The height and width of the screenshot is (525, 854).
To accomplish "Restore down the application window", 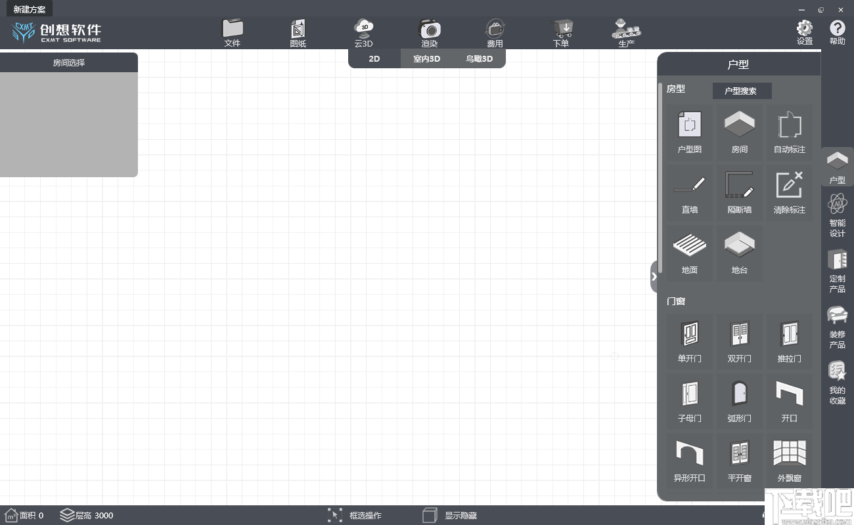I will coord(821,9).
